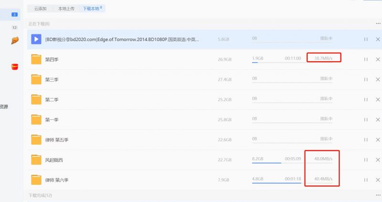Screen dimensions: 382x202
Task: Select the 下载本地 tab
Action: 92,9
